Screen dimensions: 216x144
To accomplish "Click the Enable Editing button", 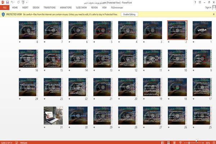I will pyautogui.click(x=129, y=14).
